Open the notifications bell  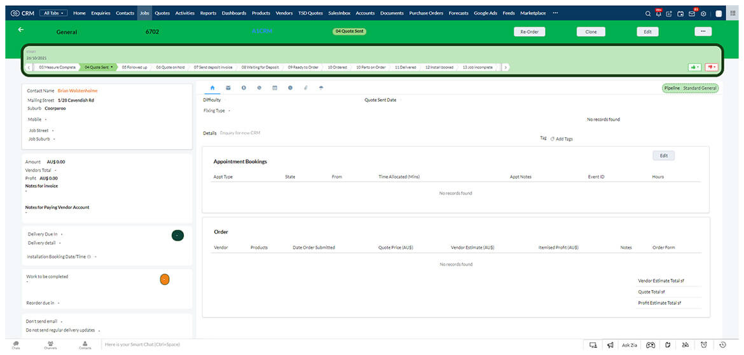click(x=658, y=13)
